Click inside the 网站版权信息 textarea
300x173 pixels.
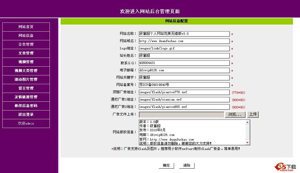[192, 132]
